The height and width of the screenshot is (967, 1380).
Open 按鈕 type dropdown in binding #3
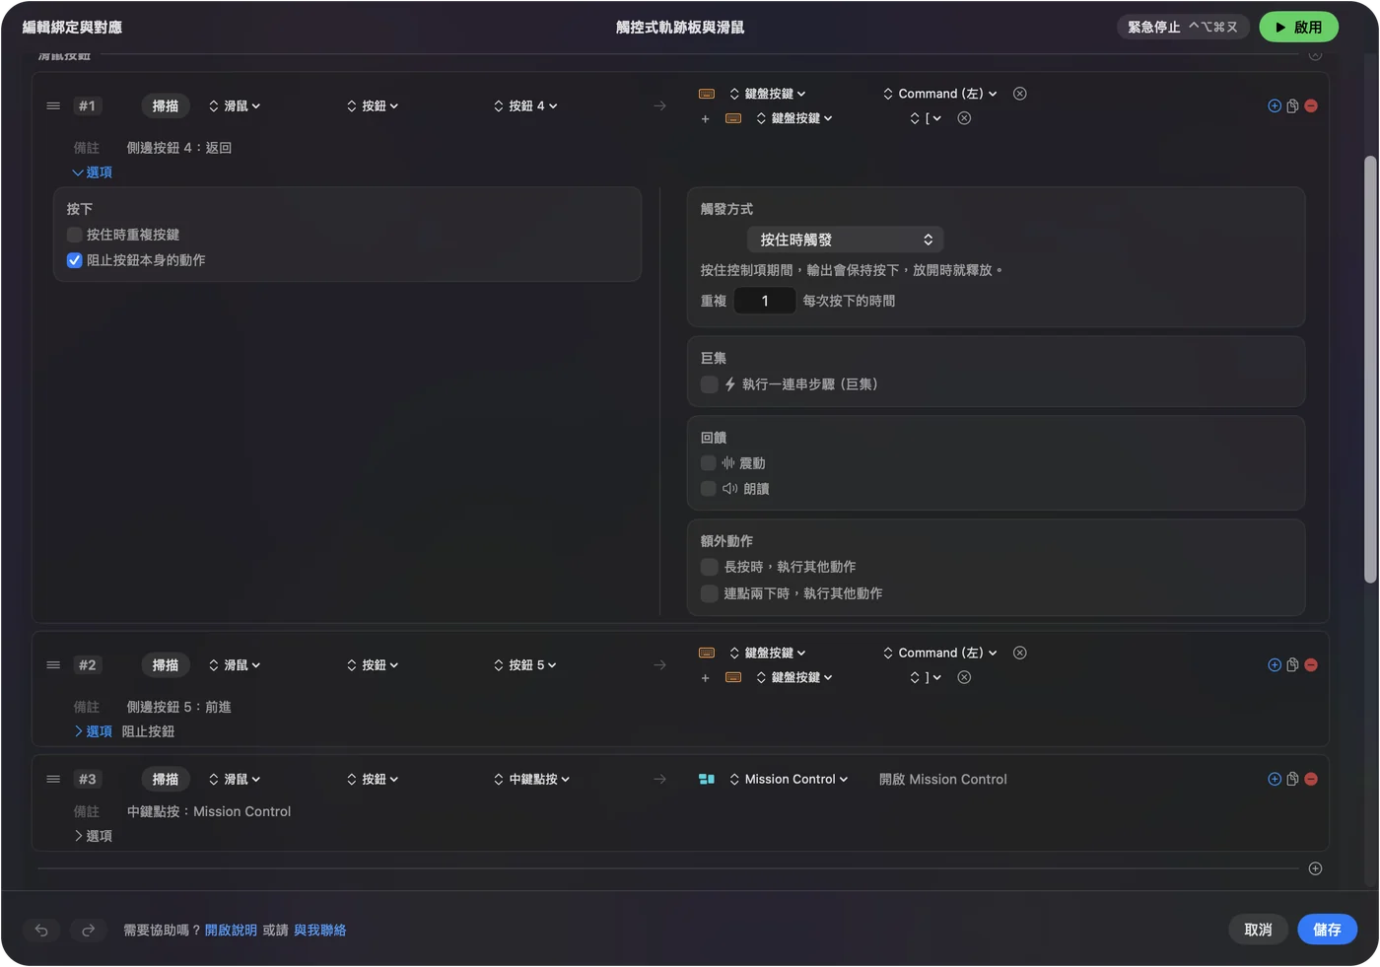click(x=373, y=779)
